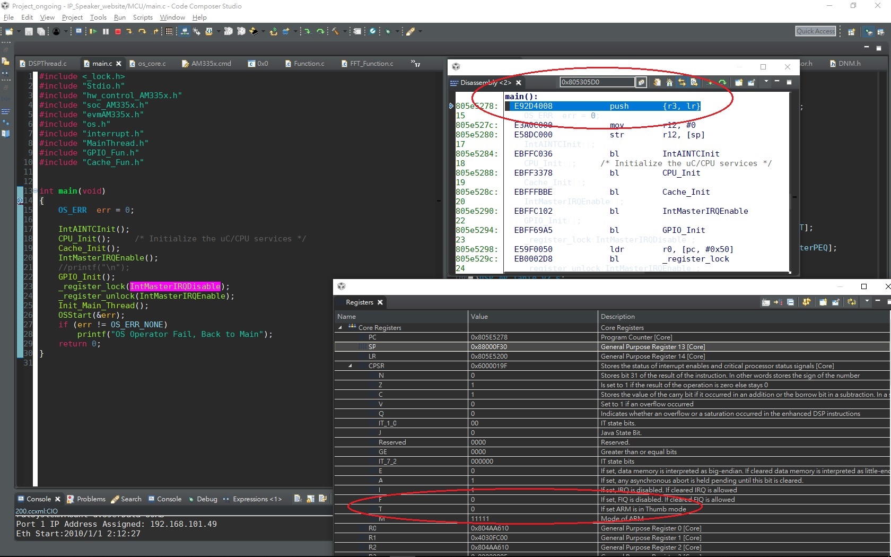Image resolution: width=891 pixels, height=557 pixels.
Task: Open the Debug tab in bottom panel
Action: [x=203, y=499]
